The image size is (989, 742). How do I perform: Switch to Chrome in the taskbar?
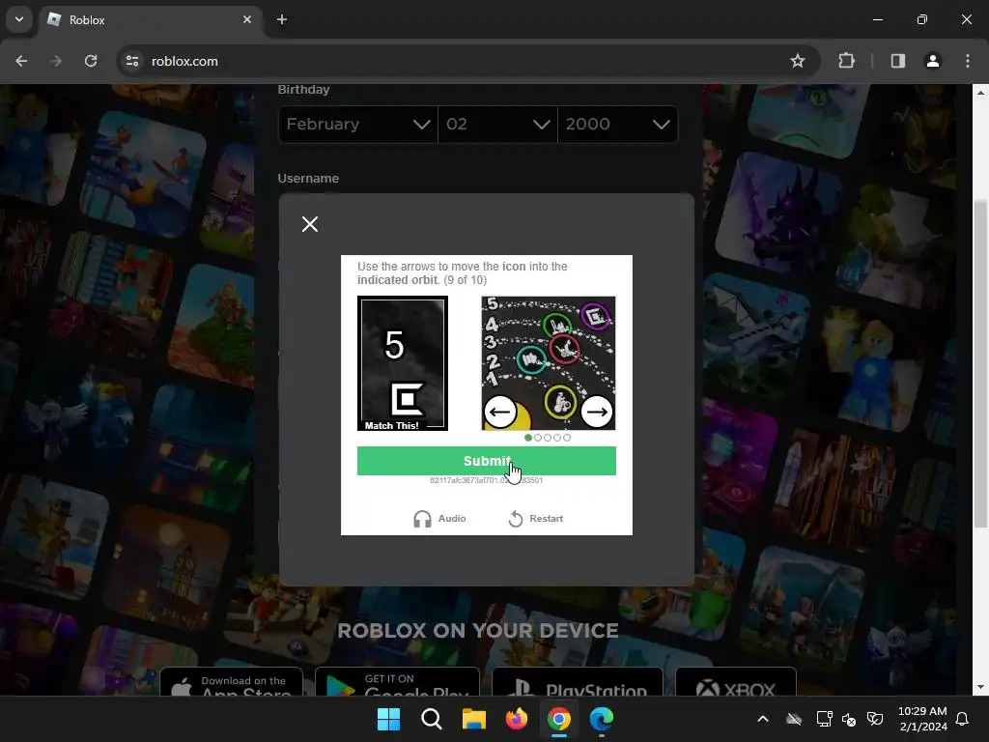pyautogui.click(x=559, y=719)
